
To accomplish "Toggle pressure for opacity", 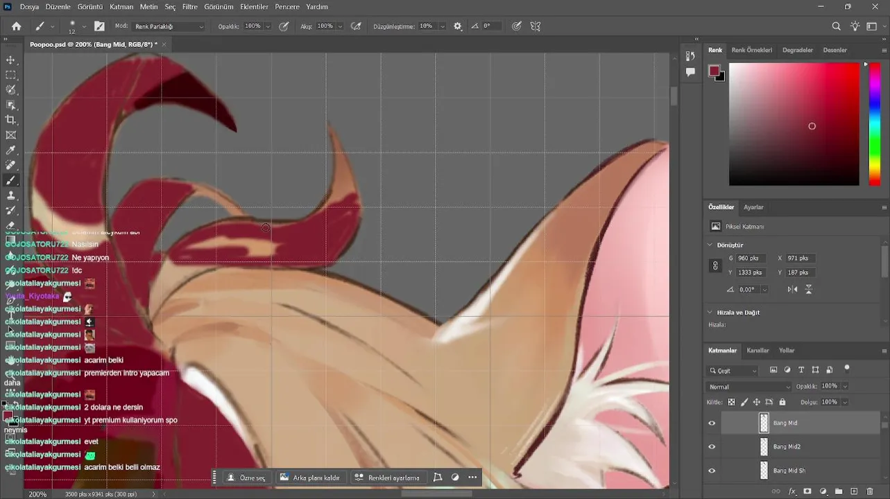I will coord(284,26).
